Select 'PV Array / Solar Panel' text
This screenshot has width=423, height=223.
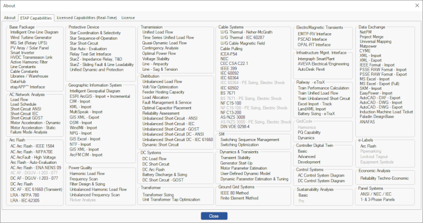[30, 48]
